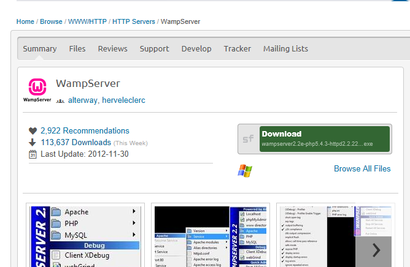Go to Home breadcrumb link
Image resolution: width=410 pixels, height=267 pixels.
tap(25, 21)
